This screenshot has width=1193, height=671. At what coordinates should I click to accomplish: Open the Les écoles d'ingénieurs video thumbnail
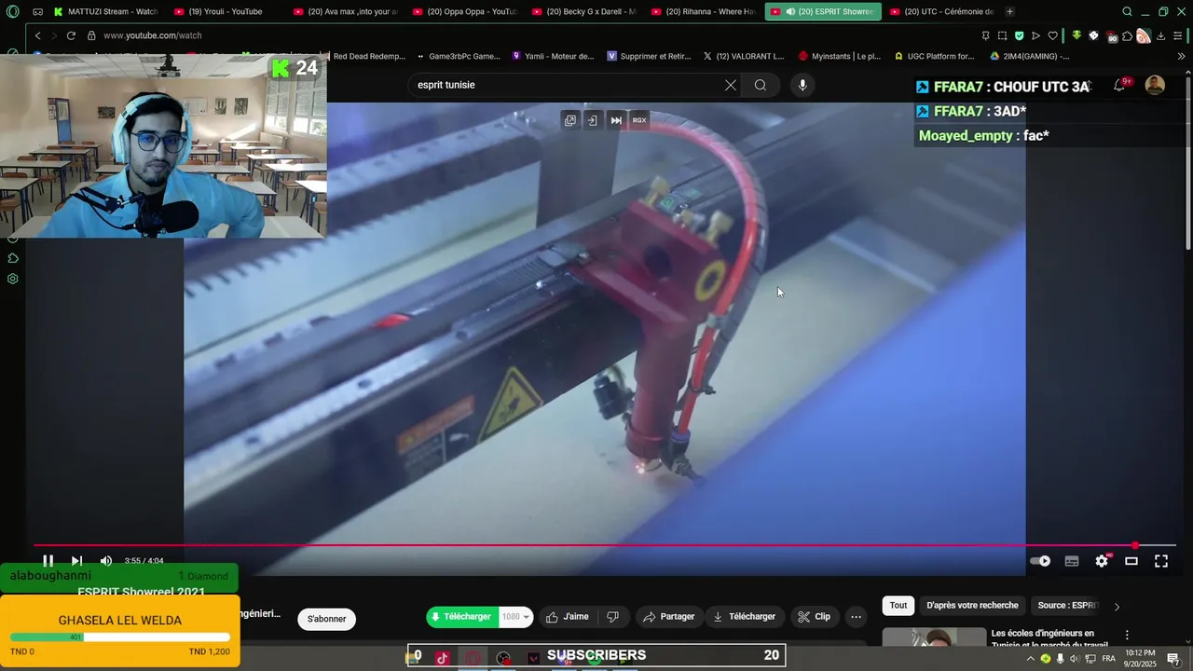(934, 638)
